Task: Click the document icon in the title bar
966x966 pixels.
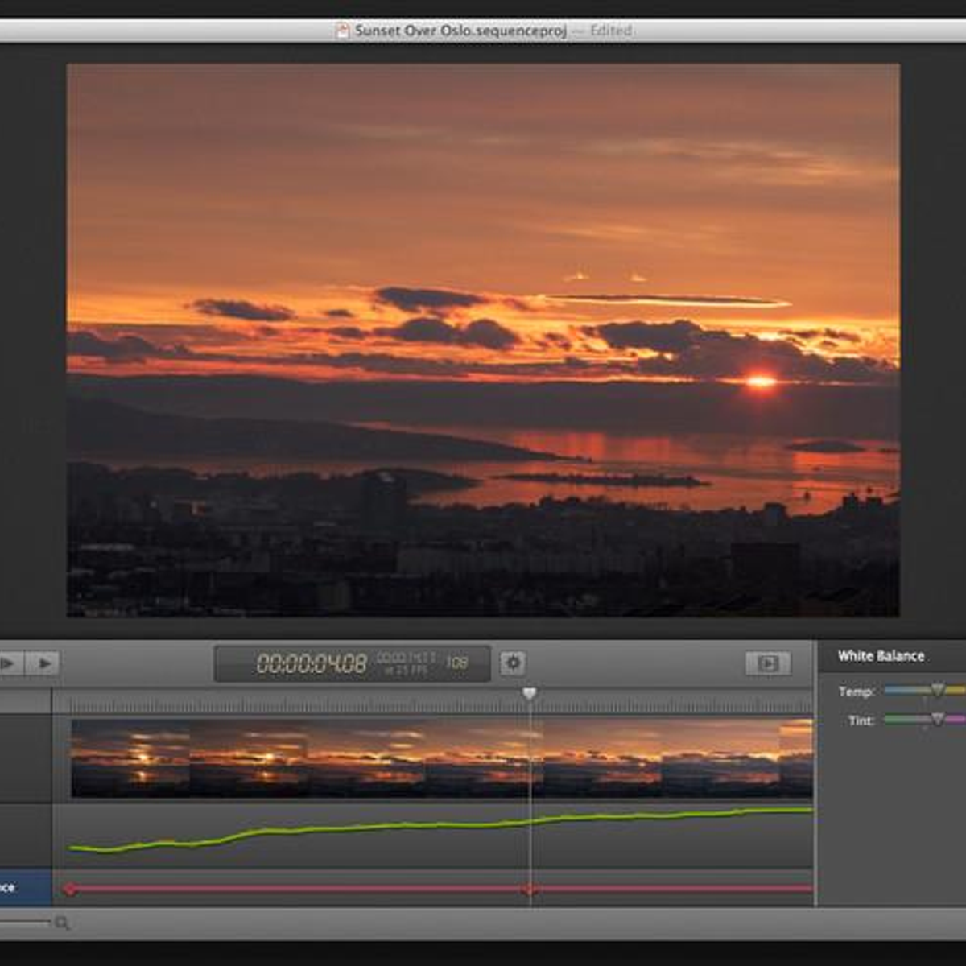Action: click(343, 31)
